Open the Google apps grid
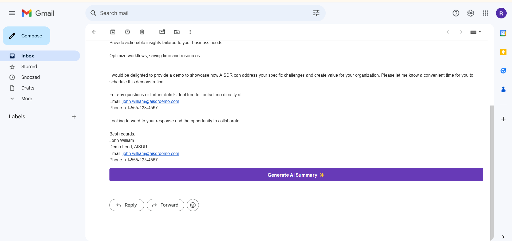This screenshot has height=241, width=512. (x=485, y=13)
